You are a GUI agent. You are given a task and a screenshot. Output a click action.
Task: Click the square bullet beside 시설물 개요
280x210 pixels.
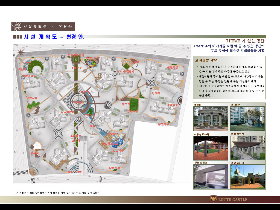coord(196,60)
